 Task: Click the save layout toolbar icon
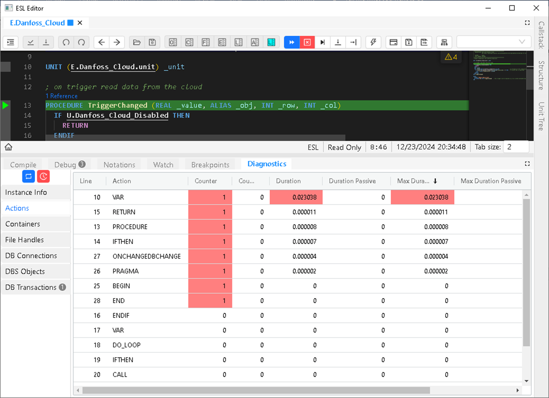pyautogui.click(x=409, y=42)
